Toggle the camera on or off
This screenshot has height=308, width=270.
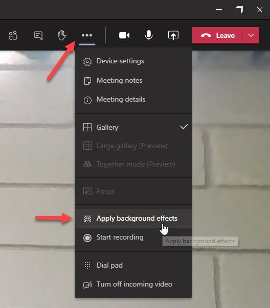(x=124, y=36)
